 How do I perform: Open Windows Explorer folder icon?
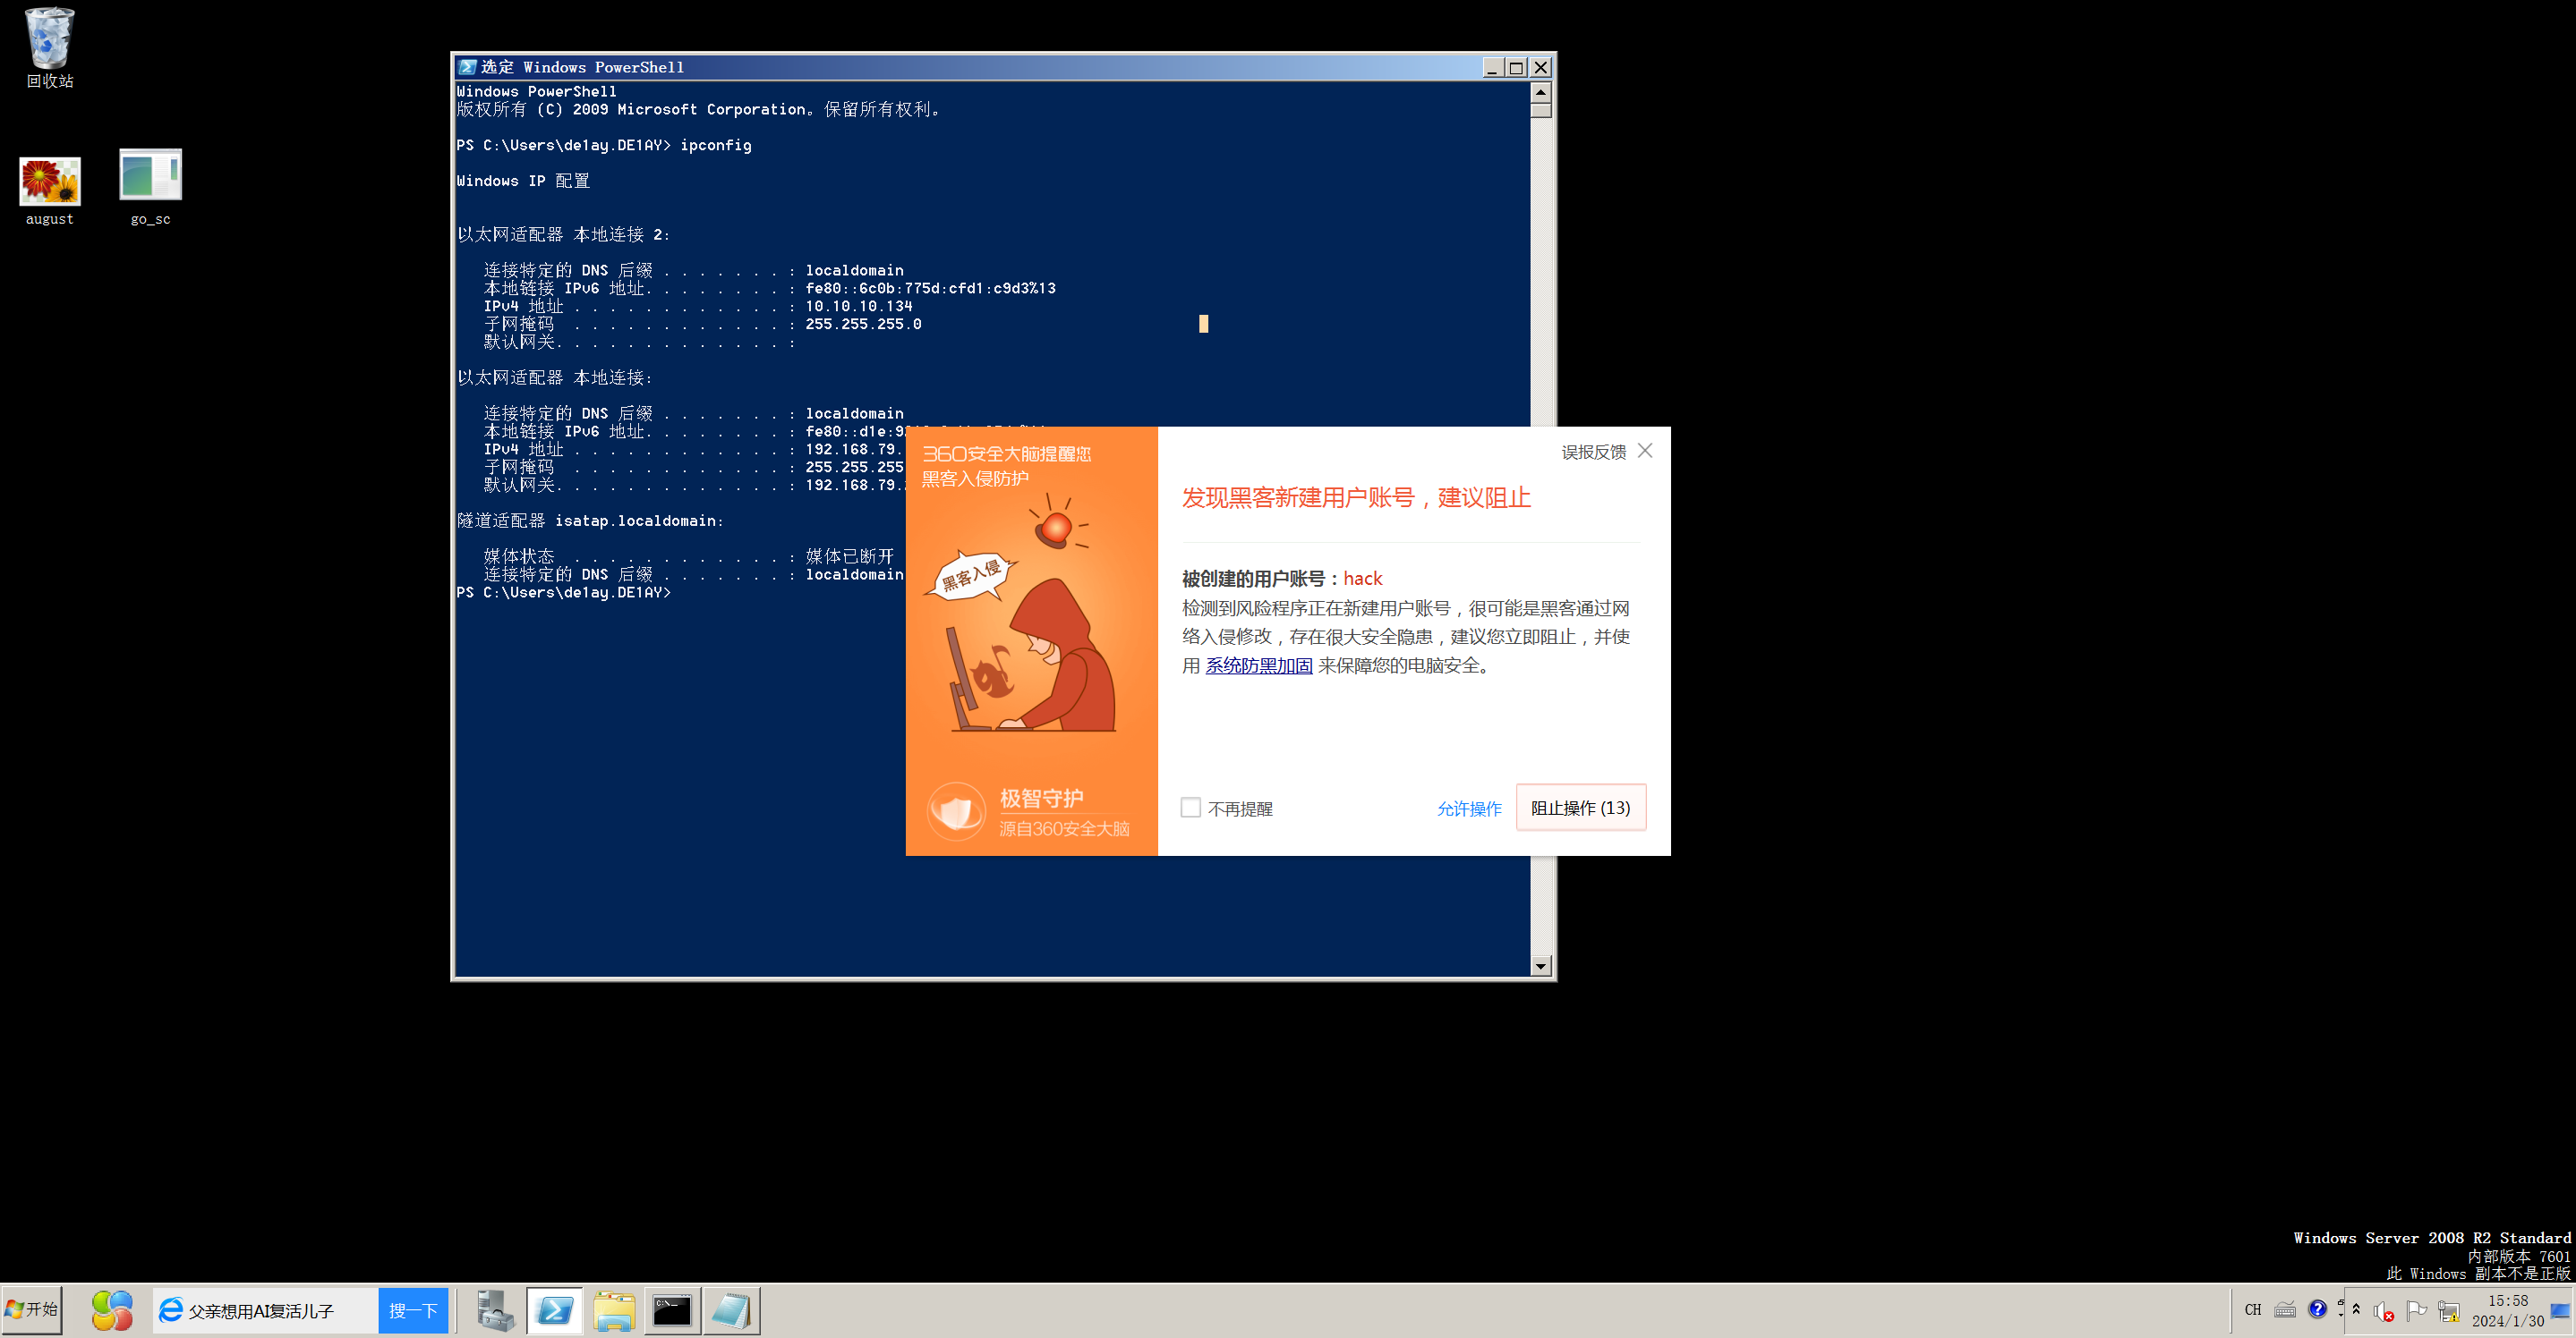coord(613,1310)
